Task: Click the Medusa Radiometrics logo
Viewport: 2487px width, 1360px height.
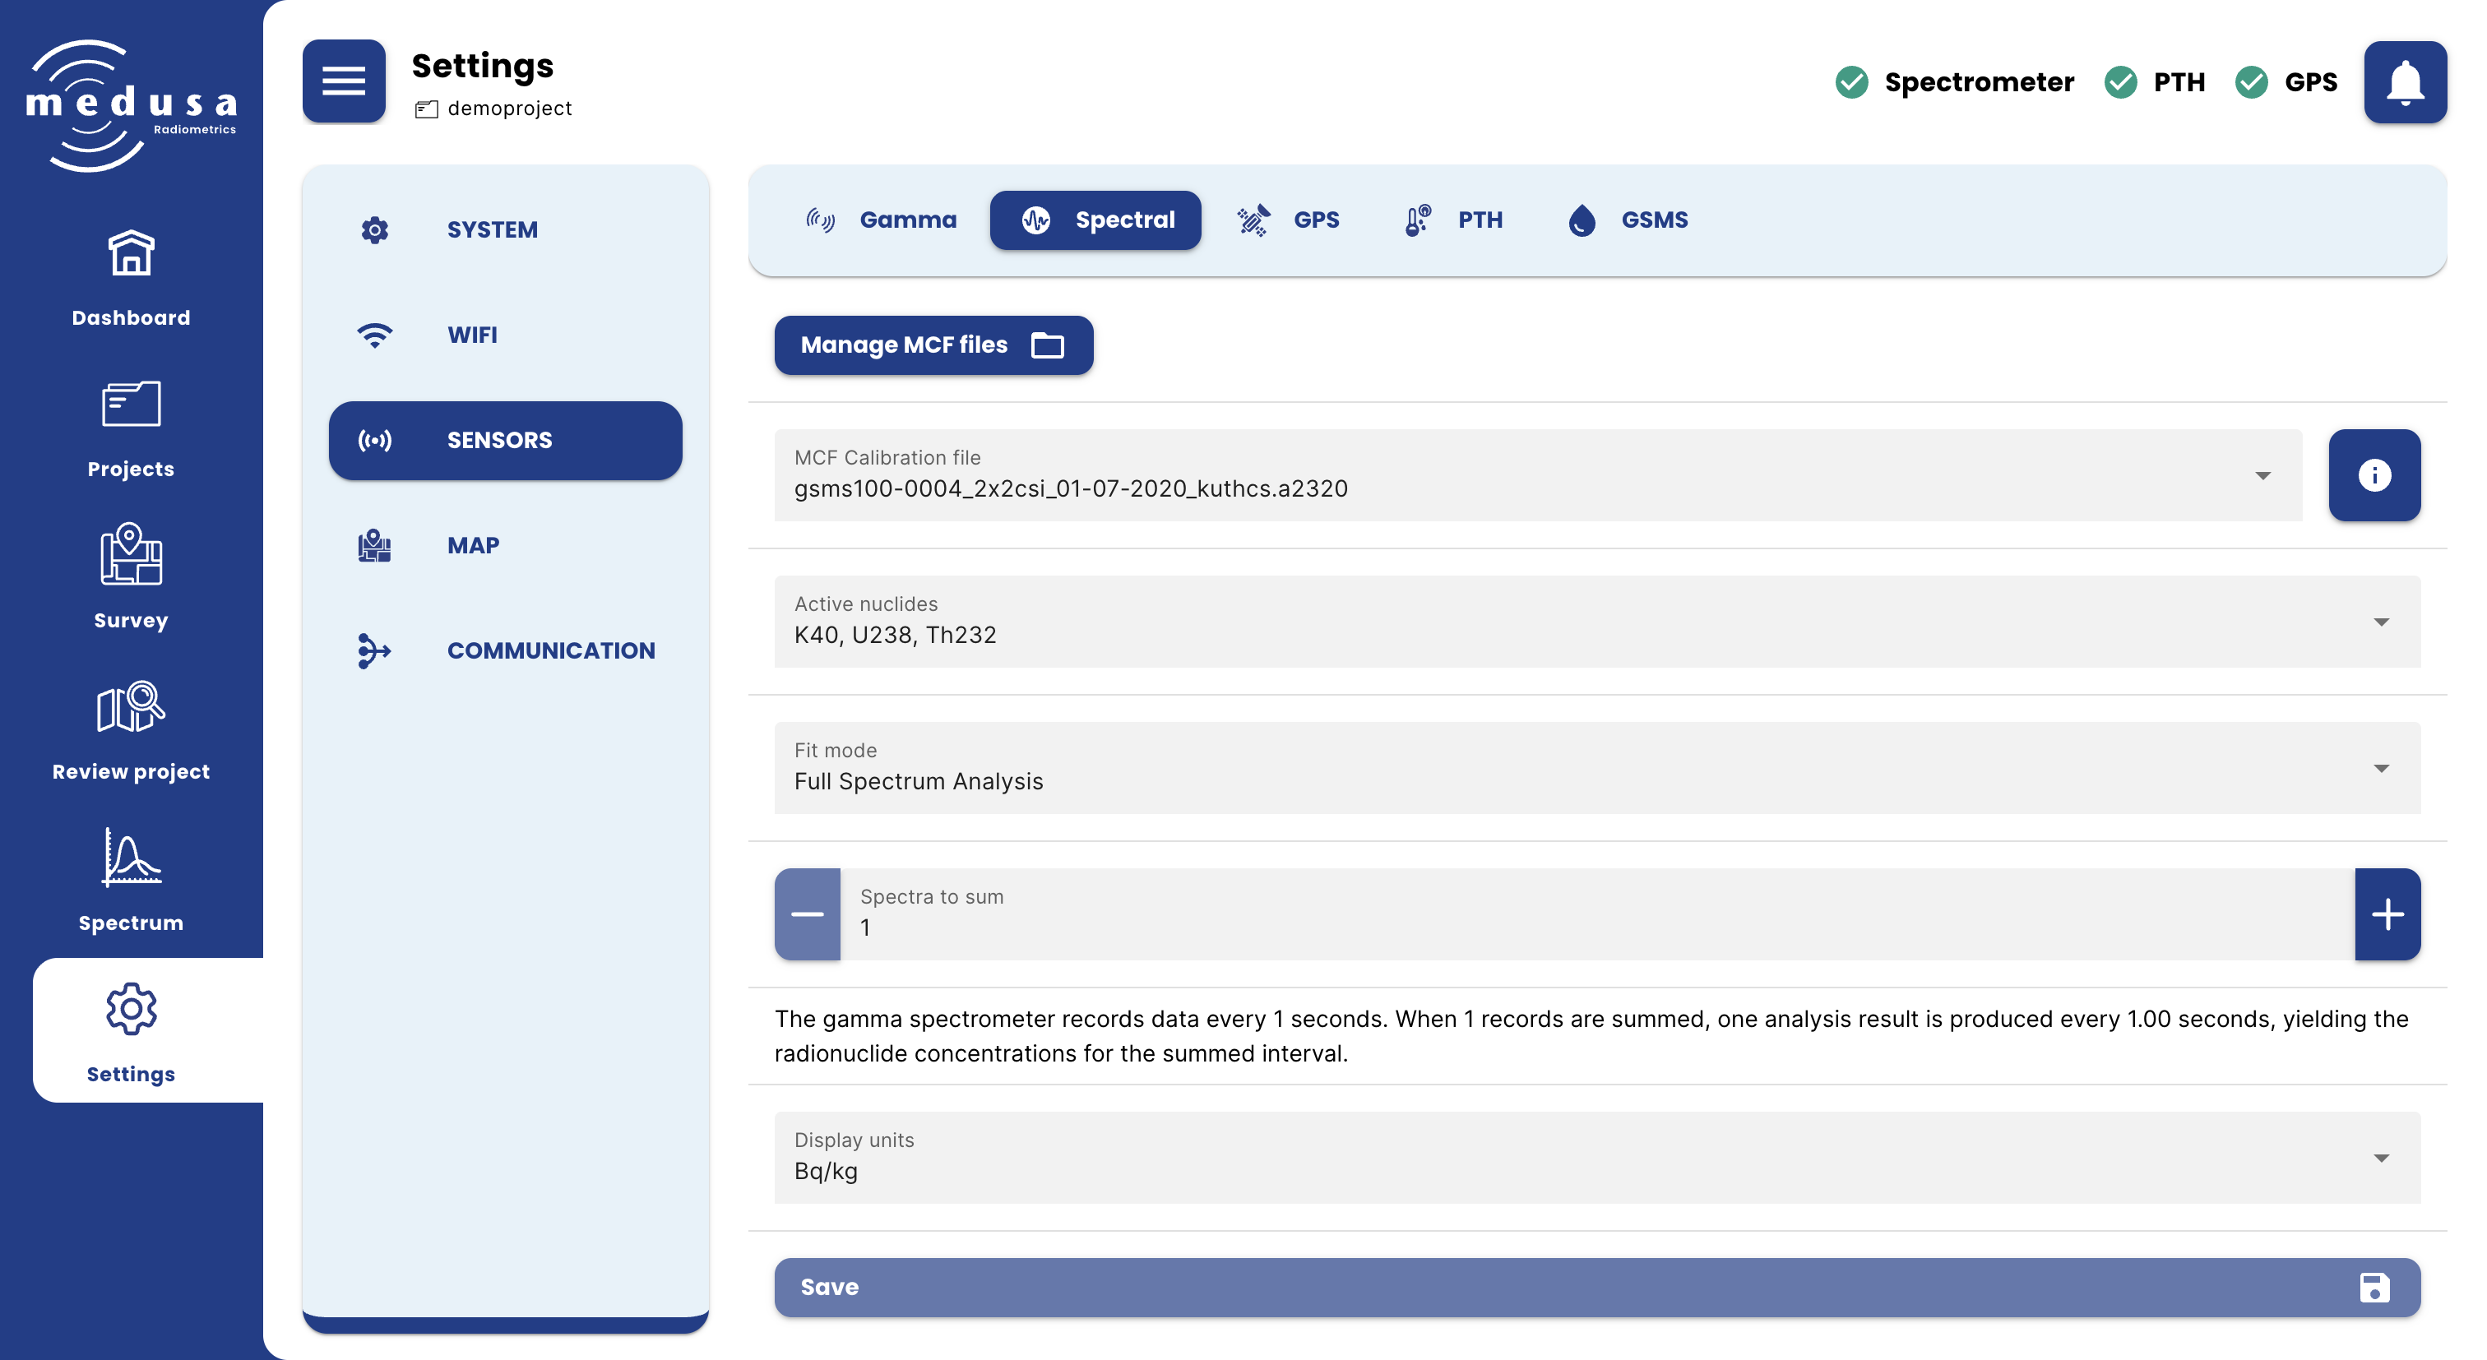Action: [130, 105]
